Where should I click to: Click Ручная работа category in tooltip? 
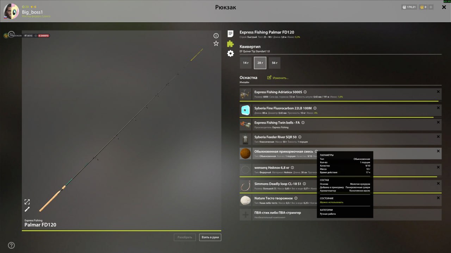click(328, 214)
